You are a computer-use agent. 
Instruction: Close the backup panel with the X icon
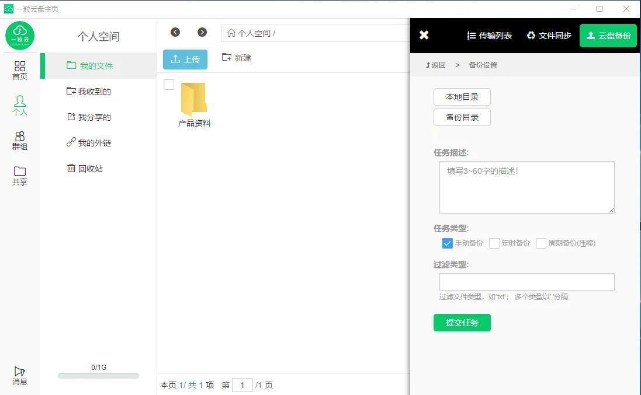tap(424, 35)
